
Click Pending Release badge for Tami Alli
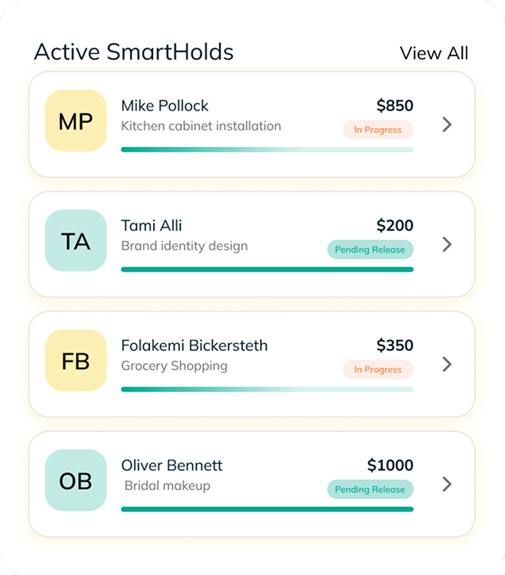[x=370, y=249]
